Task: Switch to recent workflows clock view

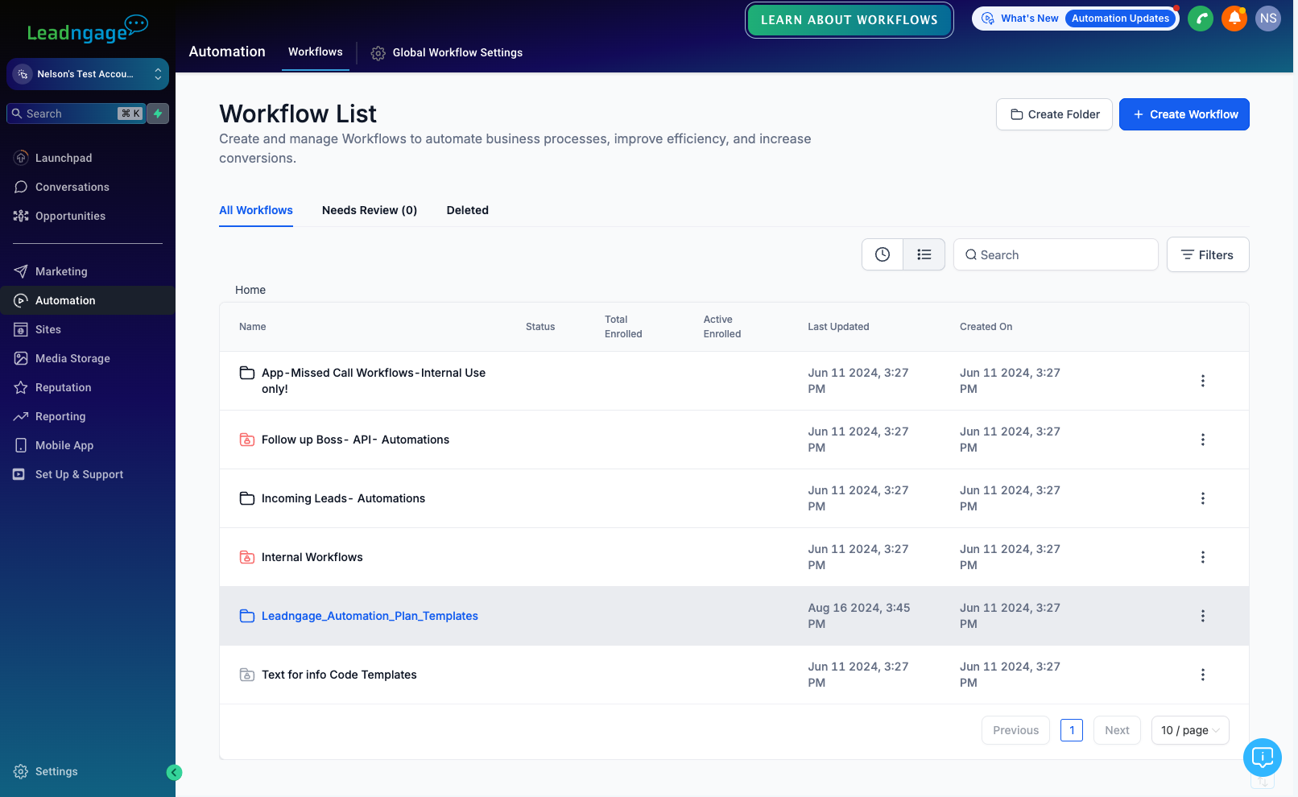Action: pyautogui.click(x=883, y=254)
